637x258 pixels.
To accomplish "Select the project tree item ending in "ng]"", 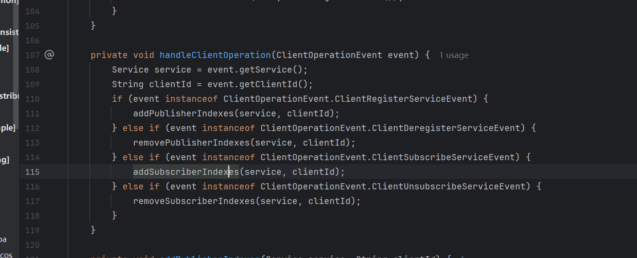I will (4, 160).
